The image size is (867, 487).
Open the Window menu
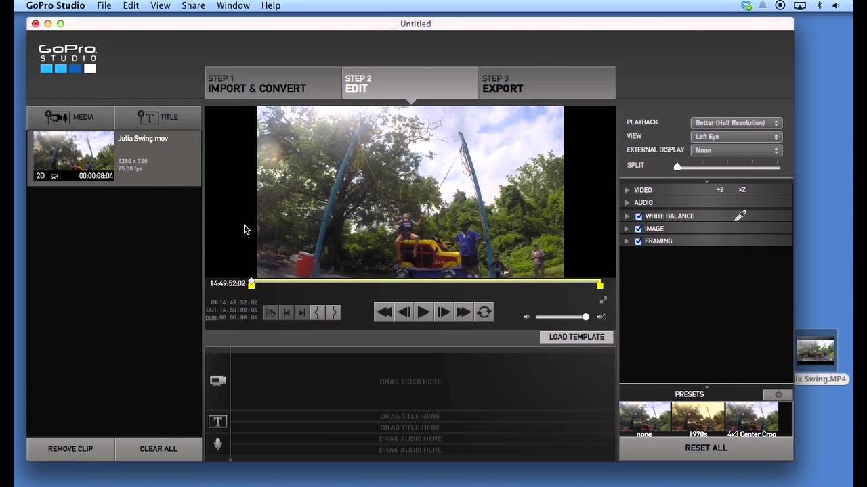(x=233, y=5)
